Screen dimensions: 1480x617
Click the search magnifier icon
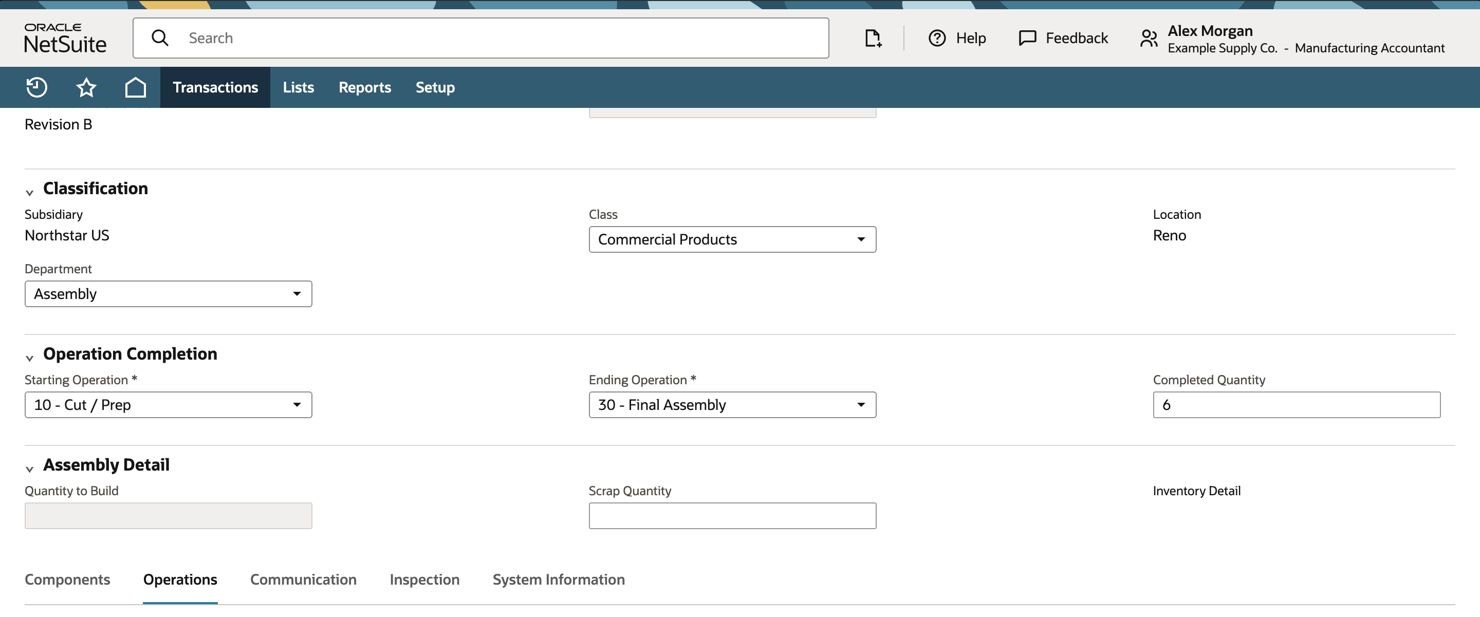(x=160, y=38)
